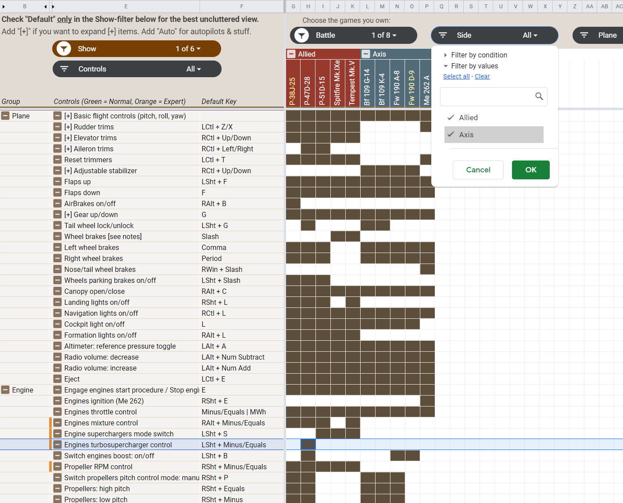Viewport: 623px width, 503px height.
Task: Collapse the Plane group in the Group column
Action: coord(5,116)
